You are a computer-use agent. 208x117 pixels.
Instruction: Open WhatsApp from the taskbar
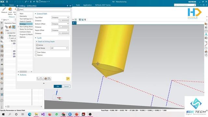pyautogui.click(x=57, y=114)
